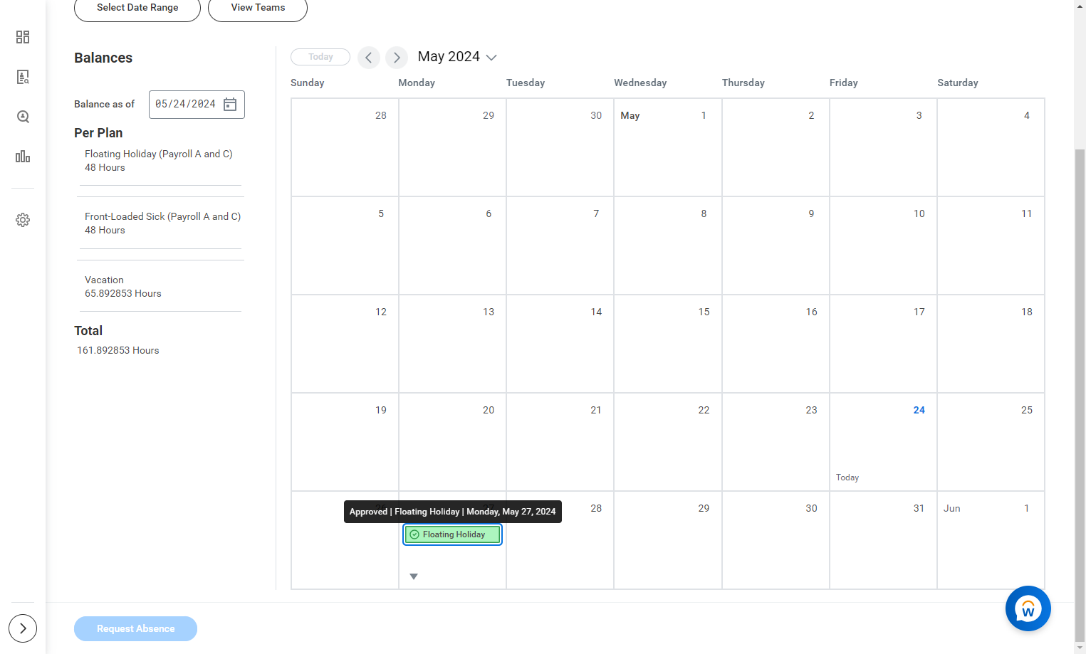
Task: Open the document search icon in sidebar
Action: [x=23, y=77]
